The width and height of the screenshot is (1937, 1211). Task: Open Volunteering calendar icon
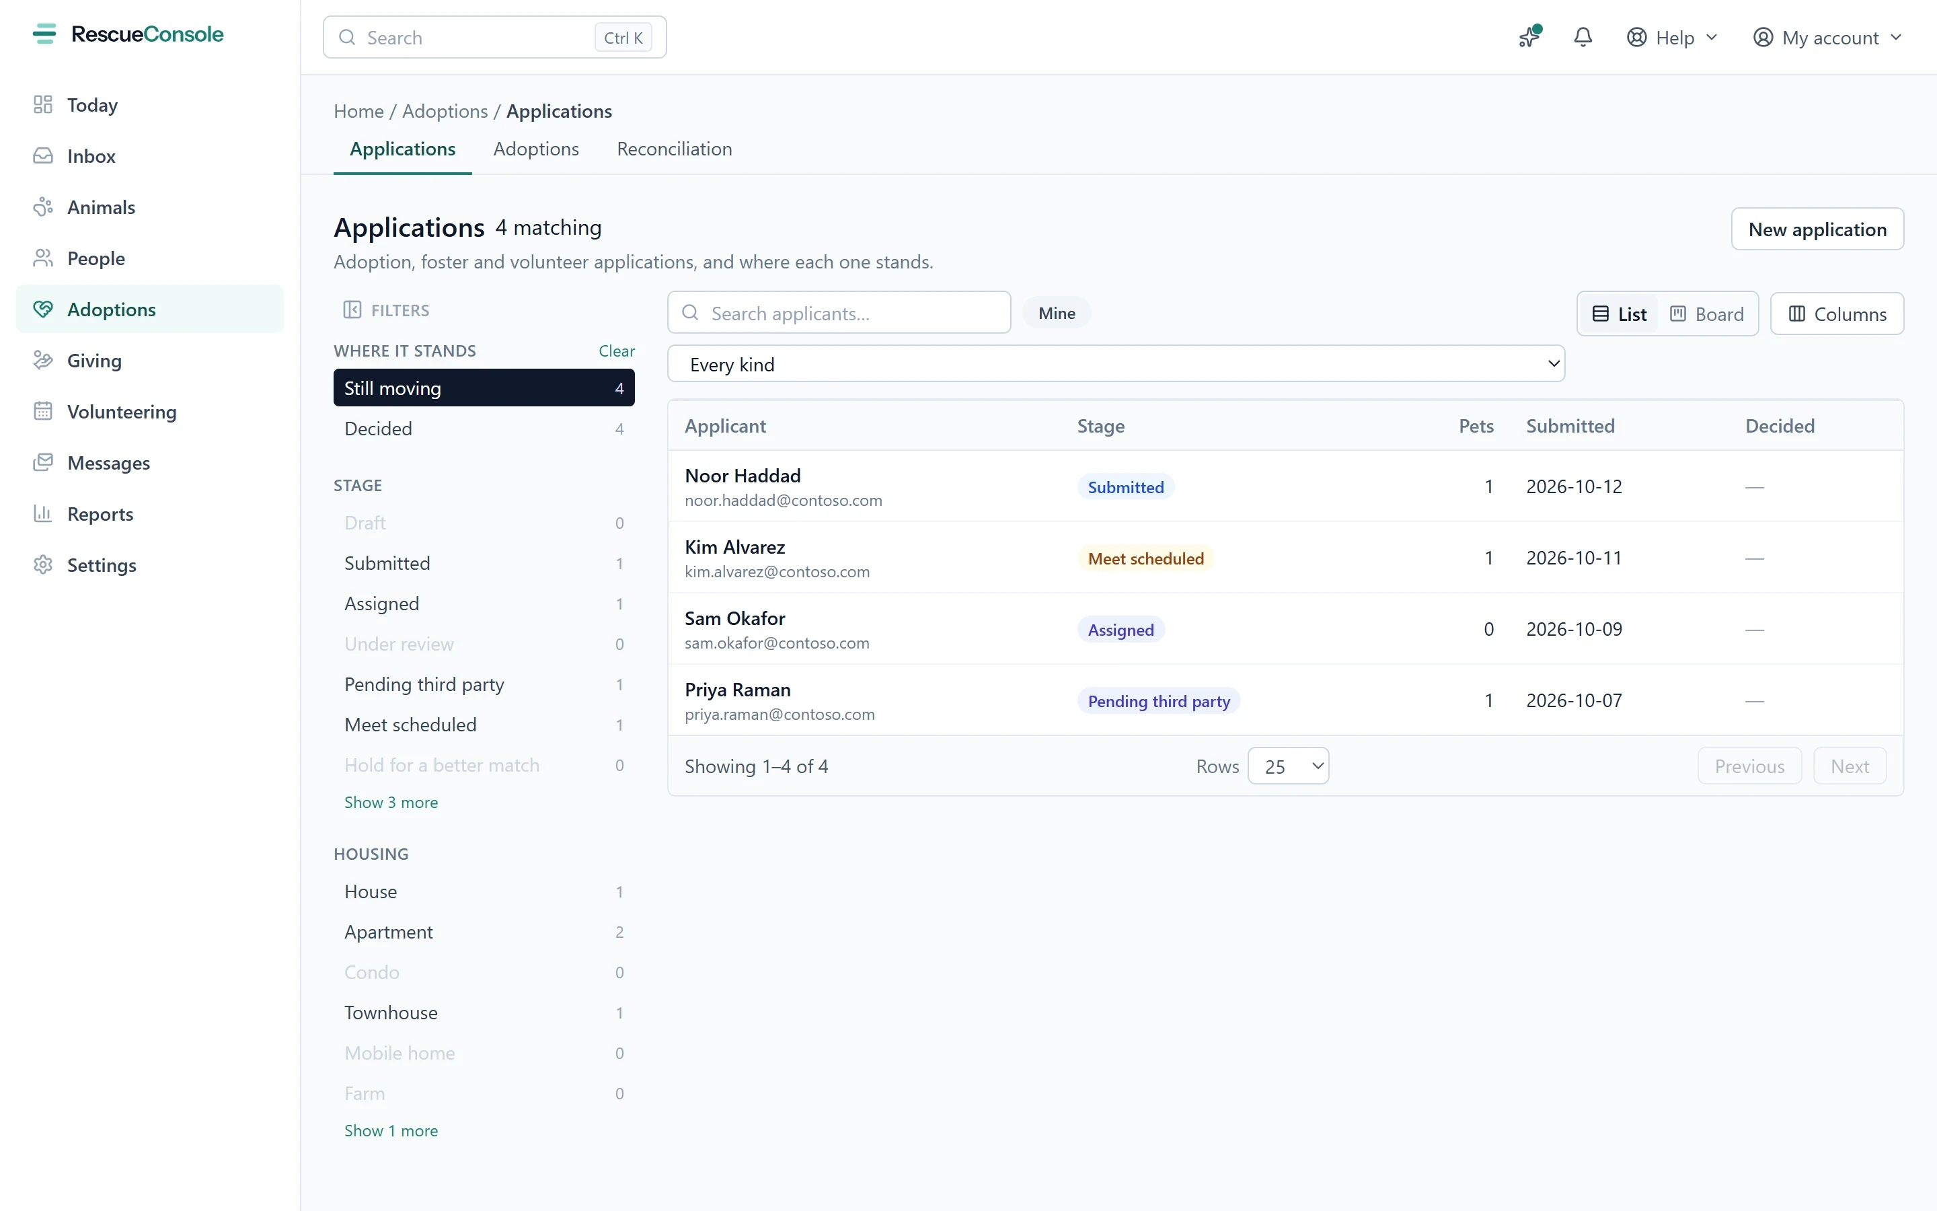[x=43, y=412]
